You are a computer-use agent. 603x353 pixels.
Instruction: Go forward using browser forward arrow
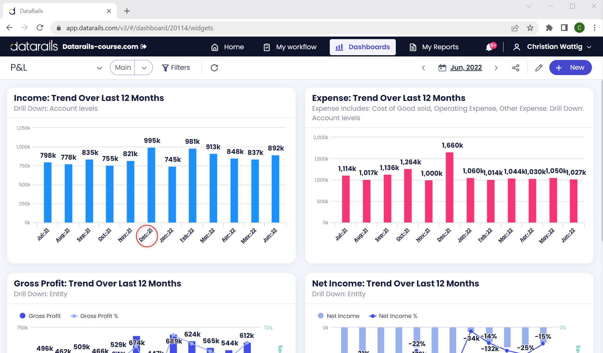click(x=25, y=28)
